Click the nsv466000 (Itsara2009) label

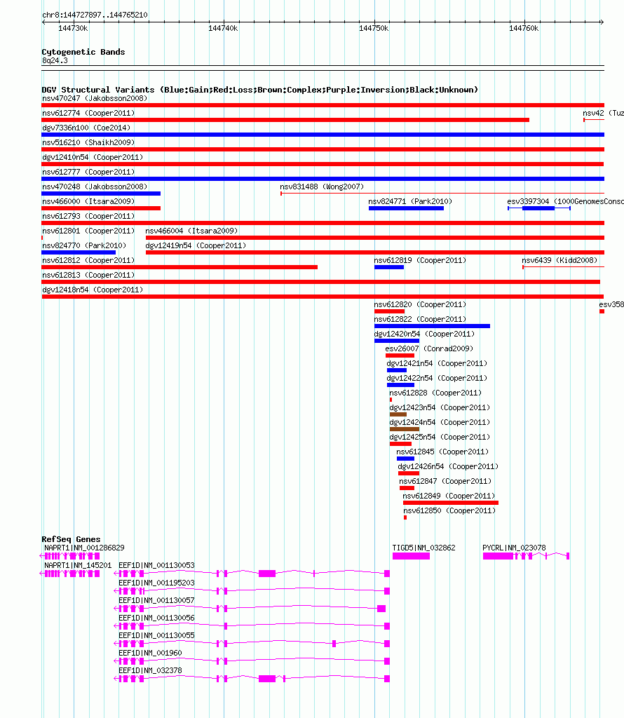tap(88, 201)
